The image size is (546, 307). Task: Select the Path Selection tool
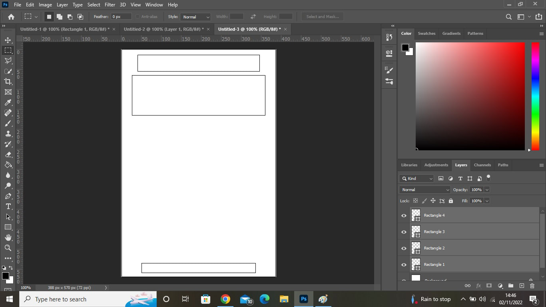click(x=8, y=217)
